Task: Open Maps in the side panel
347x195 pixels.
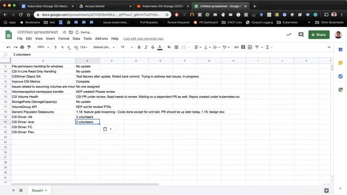Action: coord(340,89)
